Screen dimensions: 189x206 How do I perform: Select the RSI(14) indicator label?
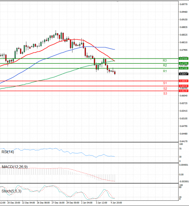[8, 152]
